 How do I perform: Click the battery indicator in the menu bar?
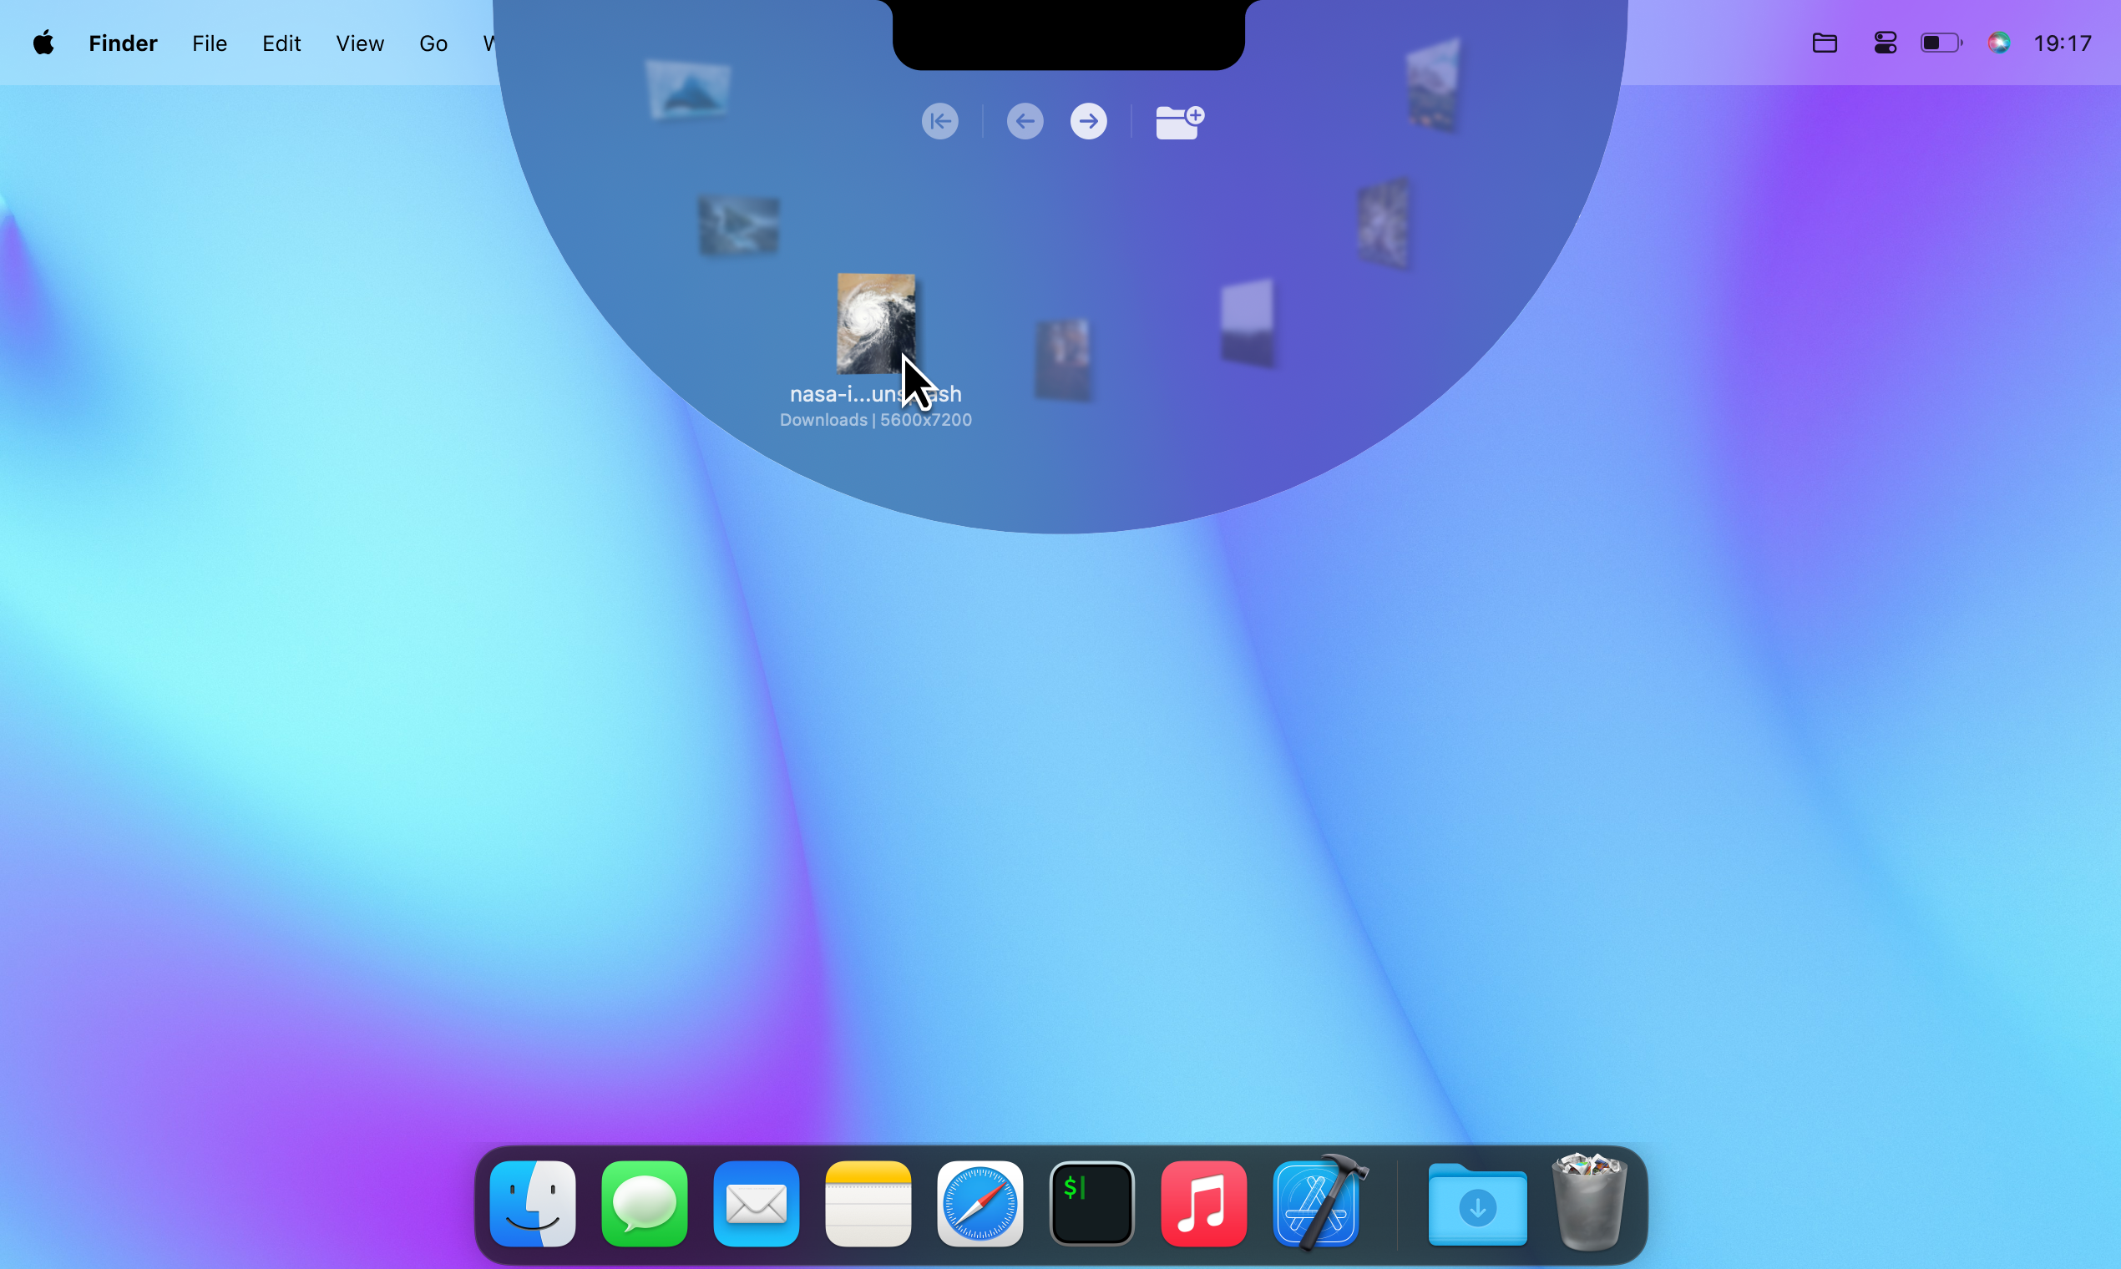coord(1941,42)
